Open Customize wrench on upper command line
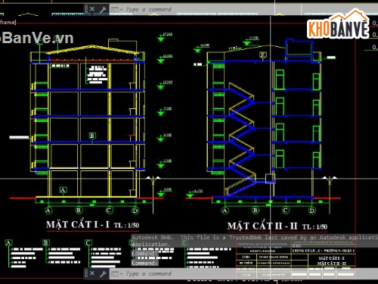The width and height of the screenshot is (378, 284). (103, 10)
